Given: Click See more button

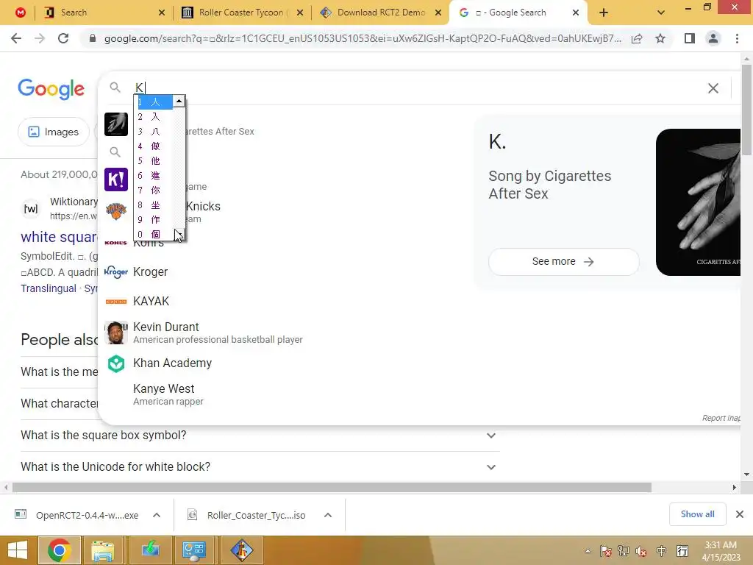Looking at the screenshot, I should tap(563, 262).
